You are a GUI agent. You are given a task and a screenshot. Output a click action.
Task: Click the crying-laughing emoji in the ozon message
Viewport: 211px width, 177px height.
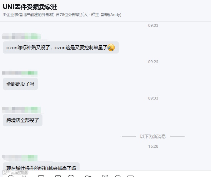click(111, 47)
